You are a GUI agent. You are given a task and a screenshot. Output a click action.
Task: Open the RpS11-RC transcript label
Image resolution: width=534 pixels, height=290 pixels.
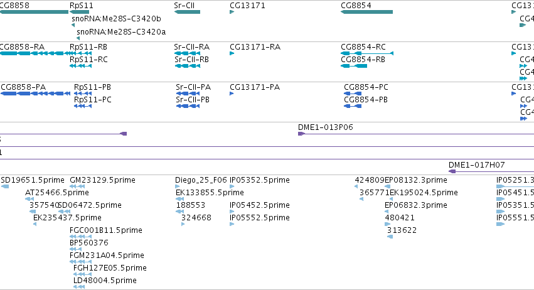tap(88, 60)
